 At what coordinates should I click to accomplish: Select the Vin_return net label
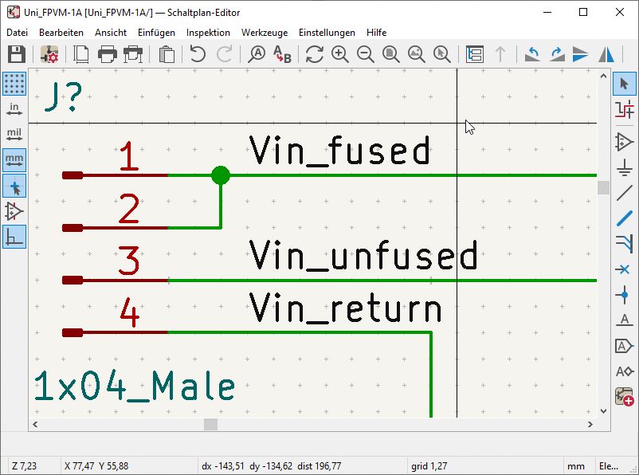pyautogui.click(x=346, y=308)
